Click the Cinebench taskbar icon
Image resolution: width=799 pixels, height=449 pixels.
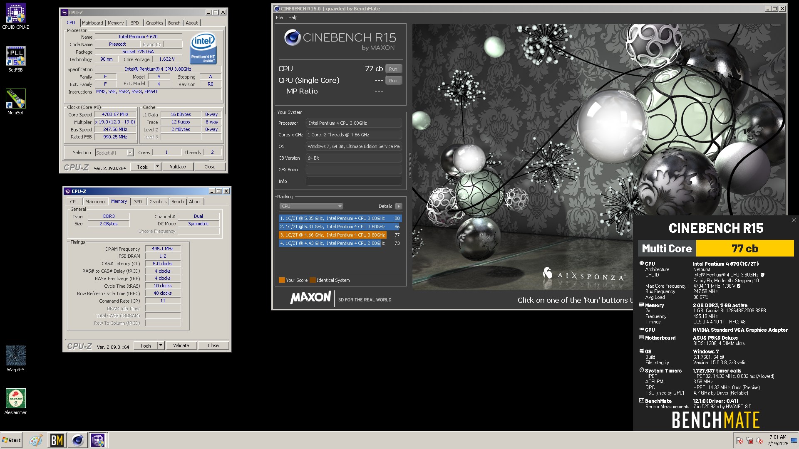point(78,440)
